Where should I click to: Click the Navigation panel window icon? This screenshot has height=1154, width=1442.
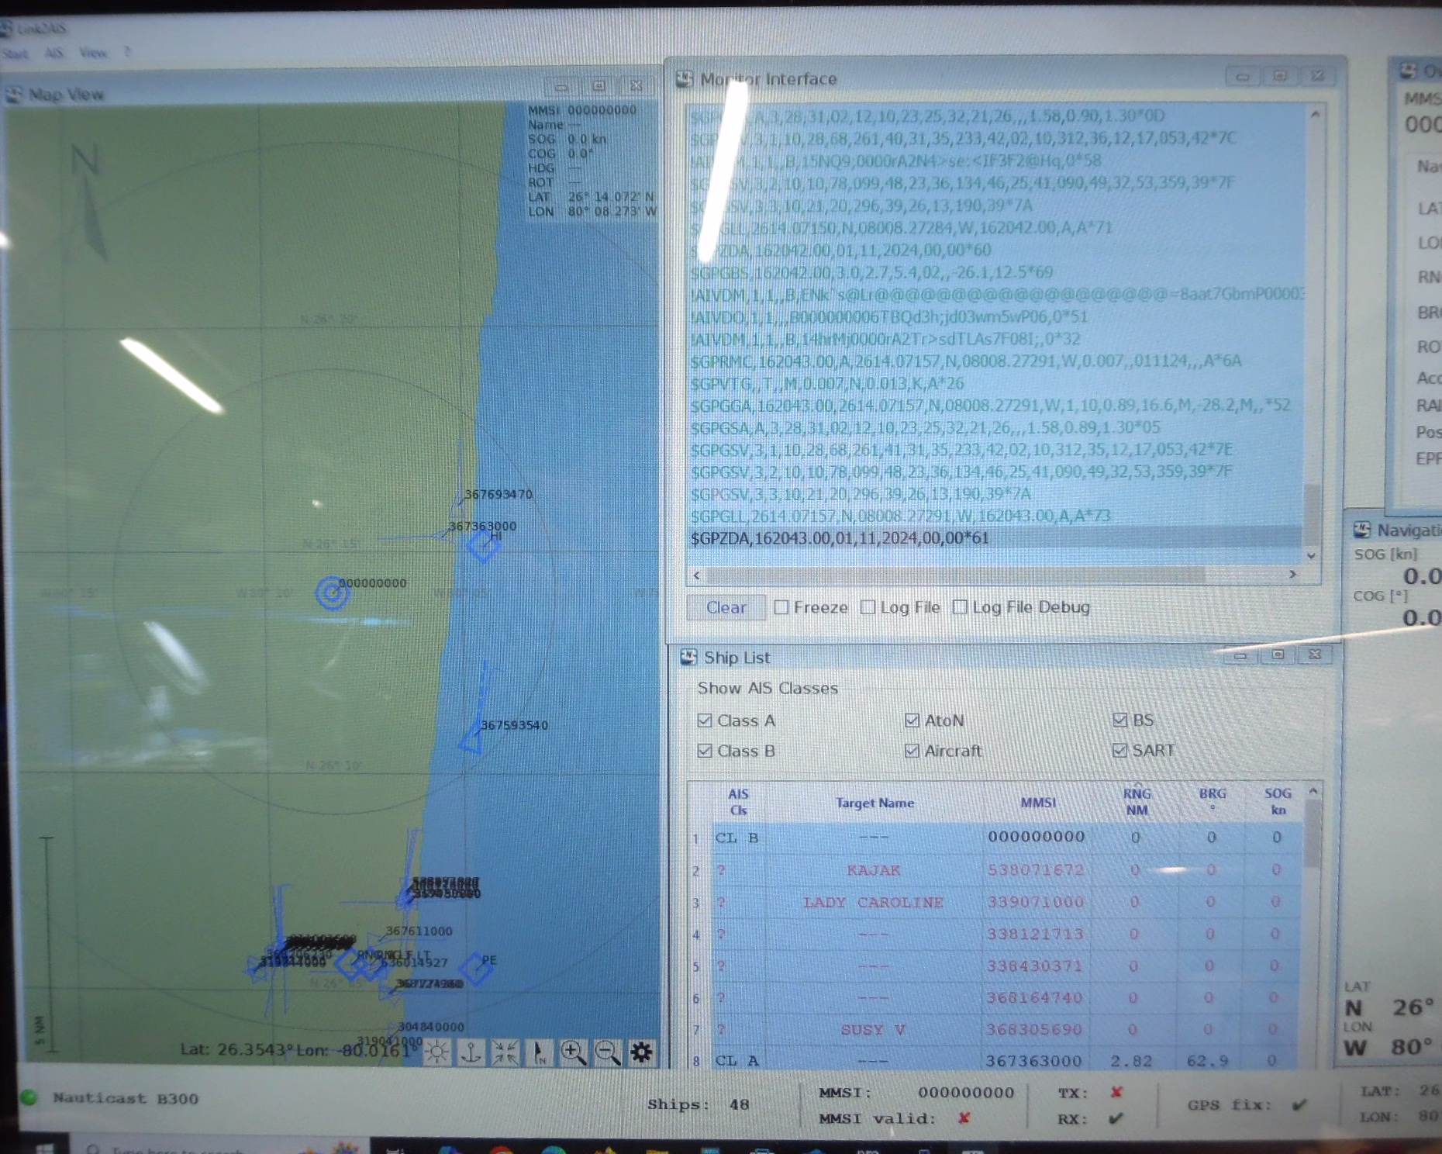coord(1362,530)
